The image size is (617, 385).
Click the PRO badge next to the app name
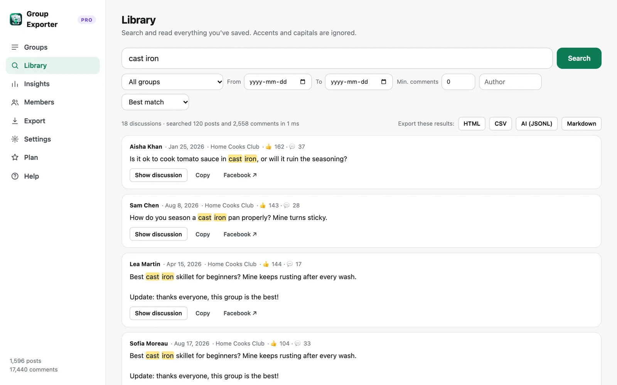point(87,20)
